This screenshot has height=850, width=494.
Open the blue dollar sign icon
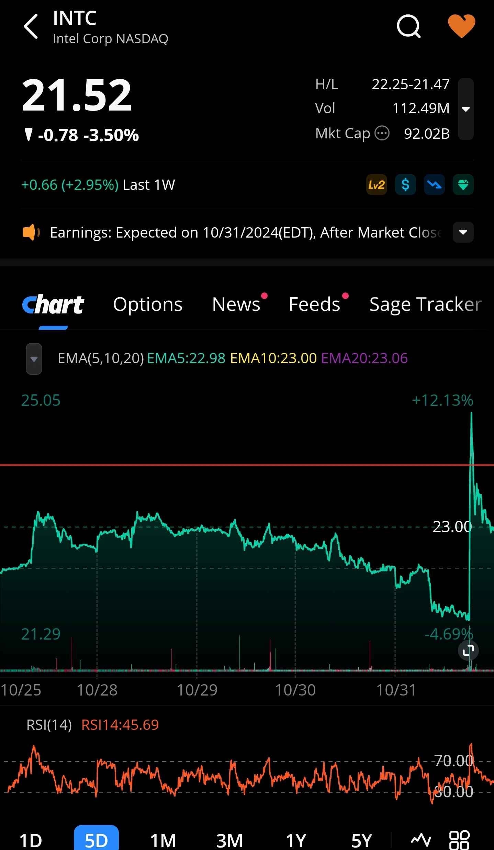(405, 185)
